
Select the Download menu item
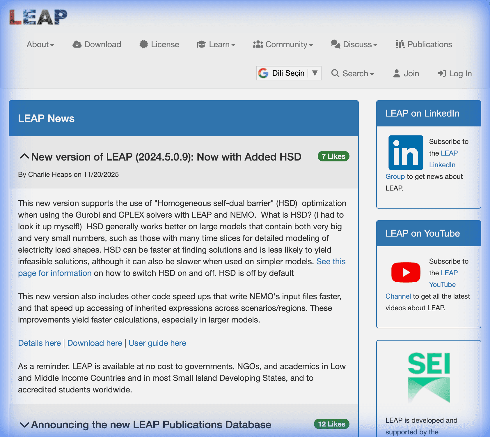pos(96,44)
